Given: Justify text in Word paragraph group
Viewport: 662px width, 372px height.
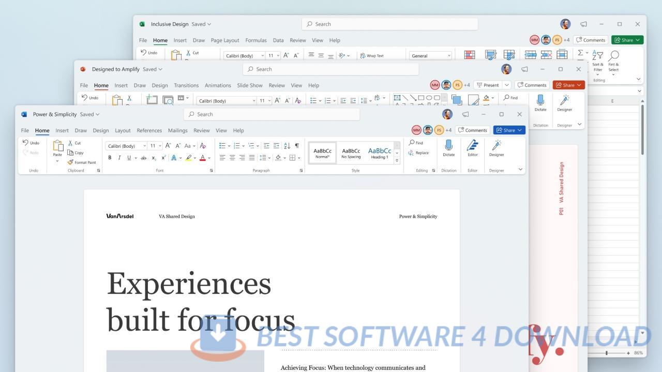Looking at the screenshot, I should pos(252,158).
